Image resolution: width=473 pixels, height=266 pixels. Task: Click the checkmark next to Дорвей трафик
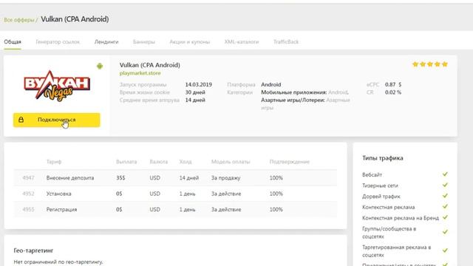445,196
